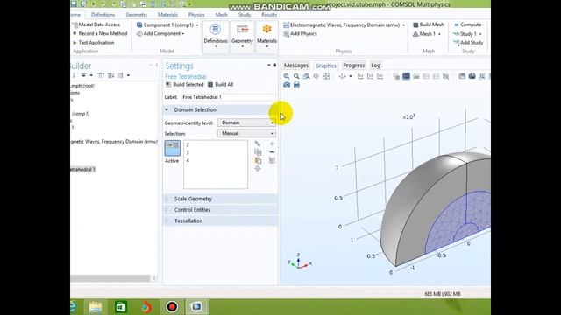This screenshot has height=315, width=561.
Task: Add to selection with plus icon
Action: click(x=272, y=143)
